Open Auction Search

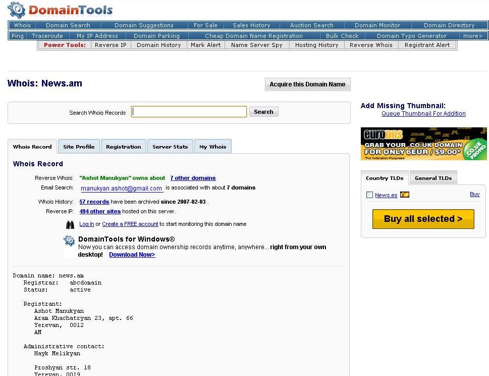(x=312, y=25)
